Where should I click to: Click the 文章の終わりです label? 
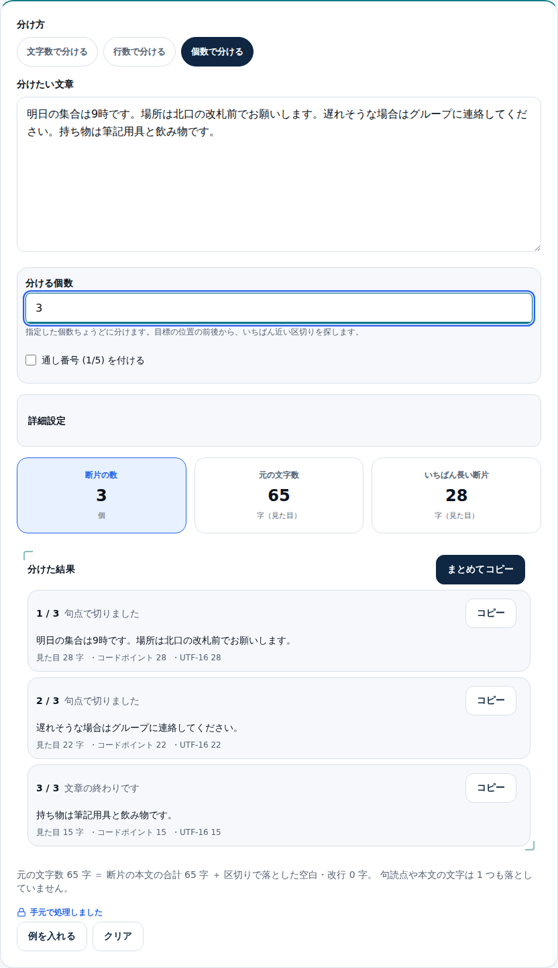102,788
